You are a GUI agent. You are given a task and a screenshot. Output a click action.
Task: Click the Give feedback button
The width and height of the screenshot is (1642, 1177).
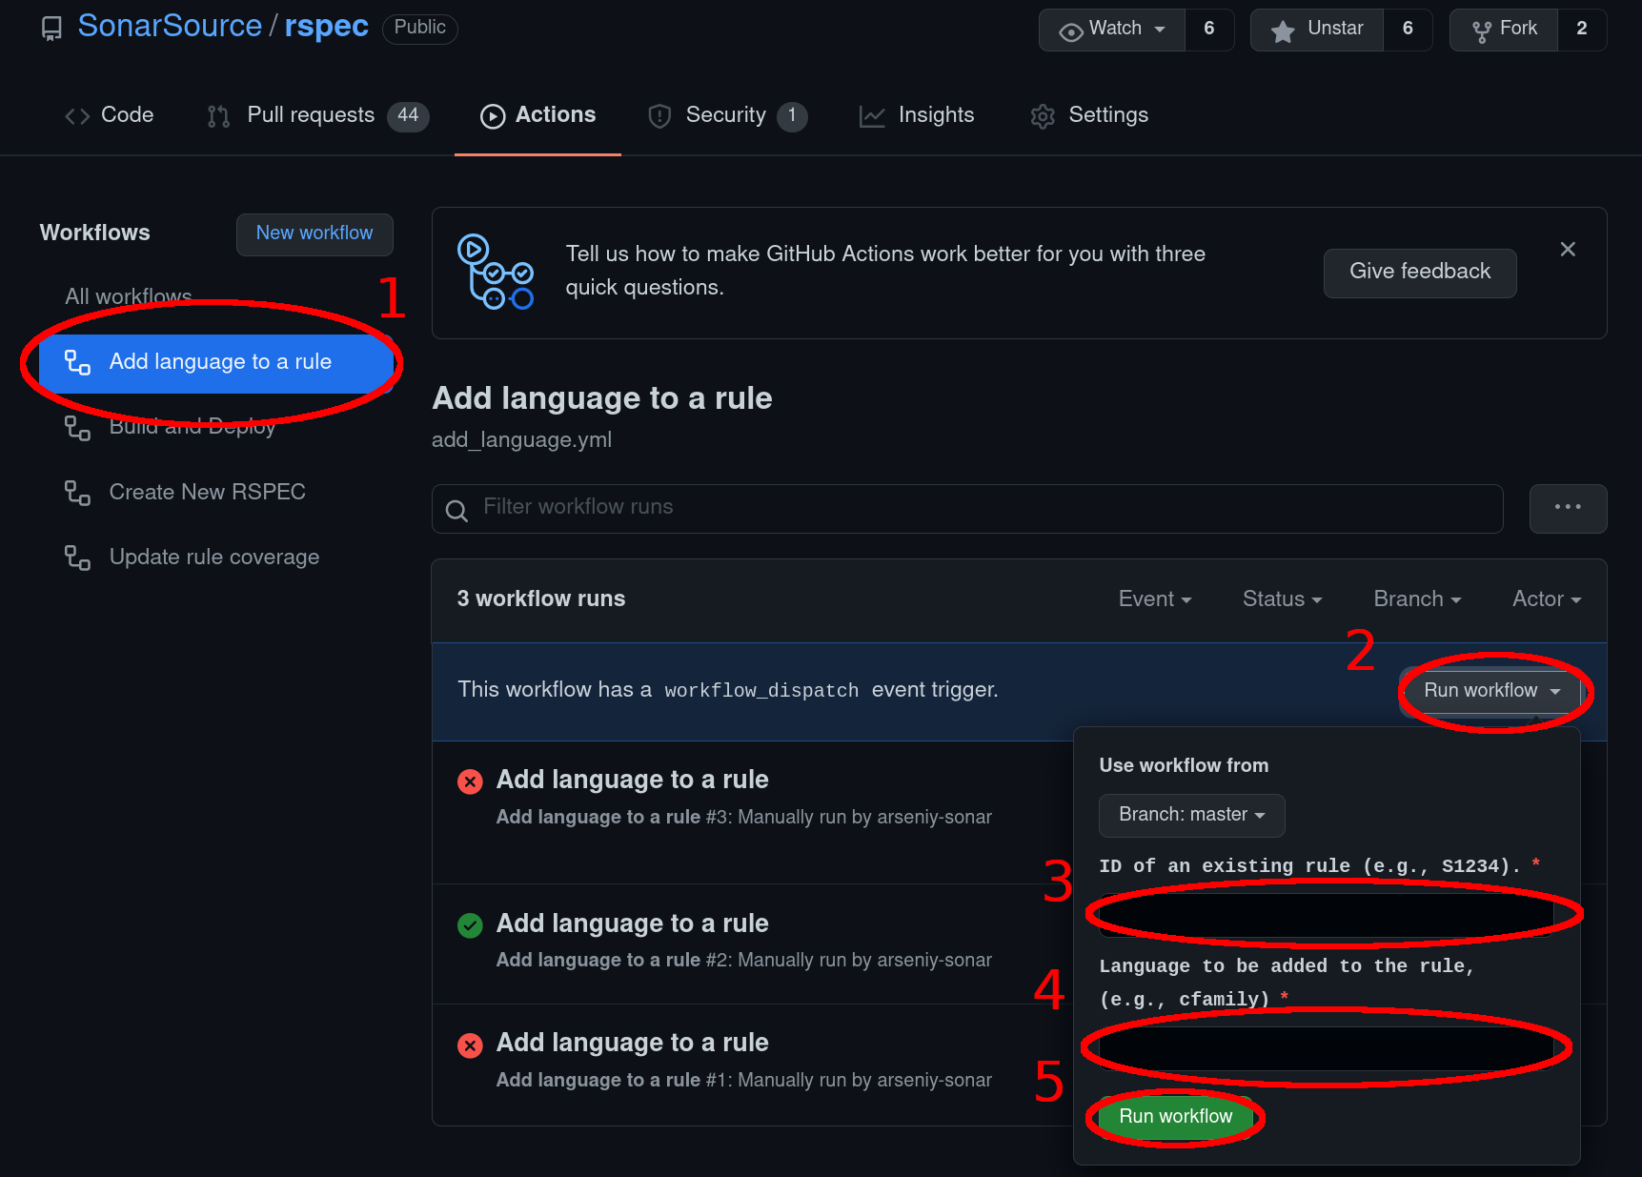tap(1420, 273)
